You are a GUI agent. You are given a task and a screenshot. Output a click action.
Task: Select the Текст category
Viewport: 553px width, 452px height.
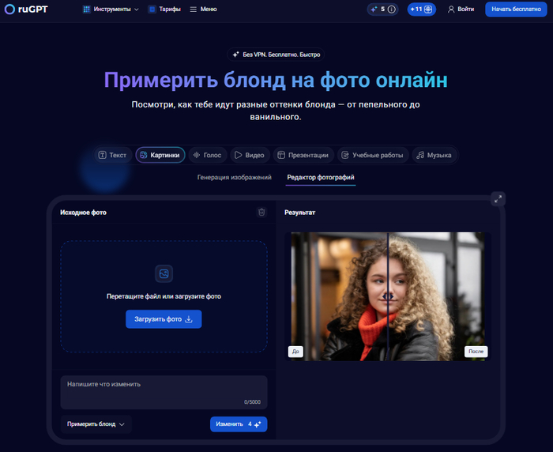point(112,155)
